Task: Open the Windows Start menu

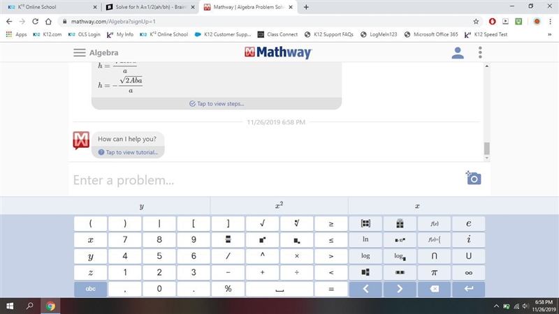Action: 10,306
